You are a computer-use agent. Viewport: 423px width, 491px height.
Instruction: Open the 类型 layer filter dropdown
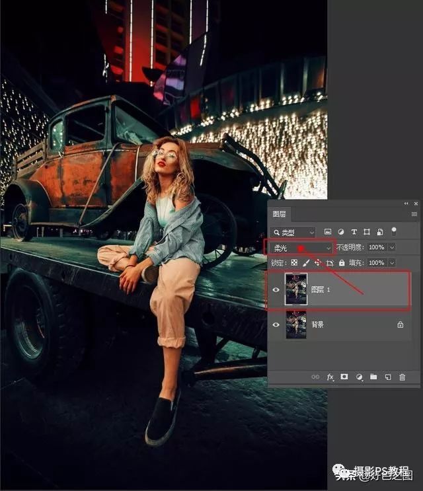[292, 232]
